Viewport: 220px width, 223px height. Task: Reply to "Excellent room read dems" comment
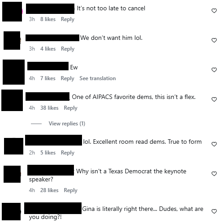(68, 153)
